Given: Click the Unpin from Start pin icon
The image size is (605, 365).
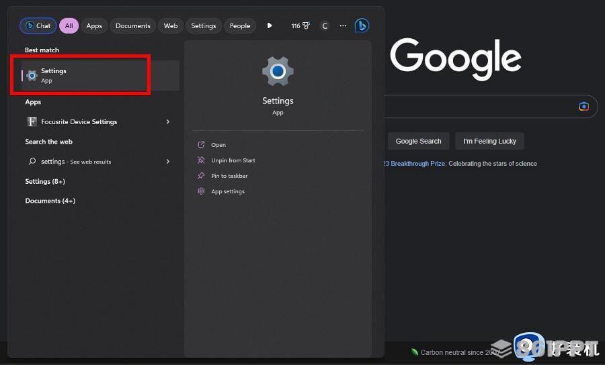Looking at the screenshot, I should (201, 160).
